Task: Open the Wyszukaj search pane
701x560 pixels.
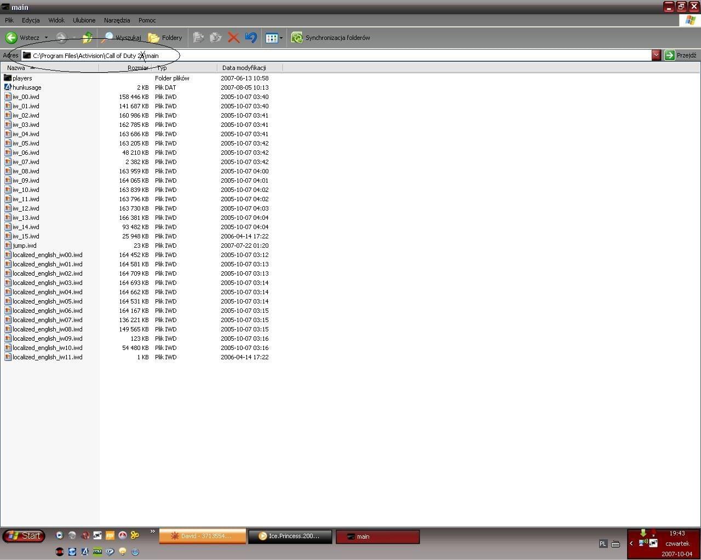Action: click(x=122, y=38)
